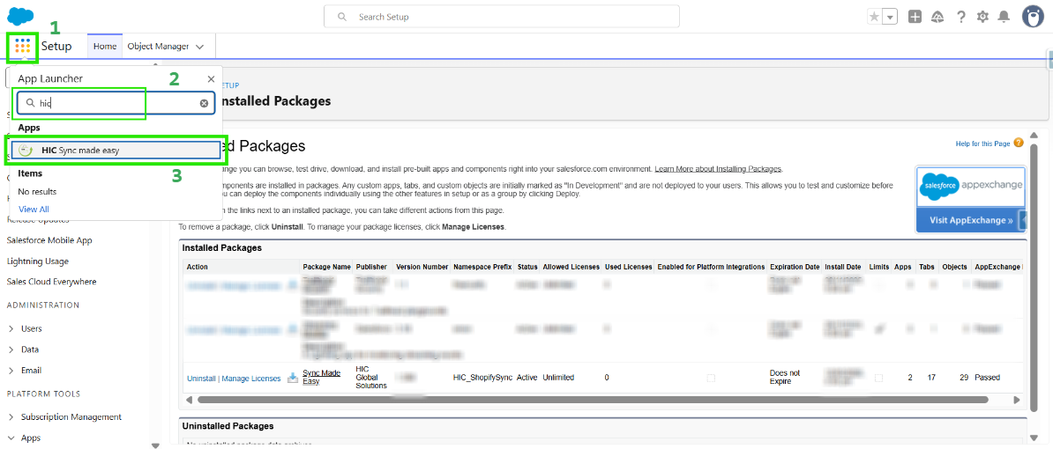
Task: Open Trailhead guidance icon
Action: coord(938,17)
